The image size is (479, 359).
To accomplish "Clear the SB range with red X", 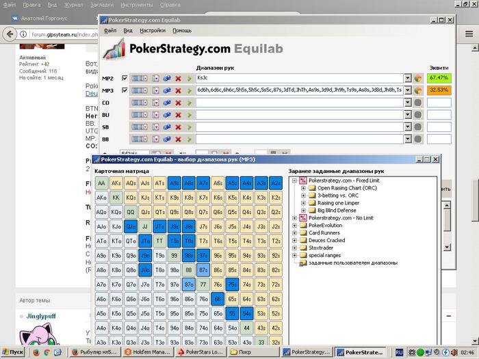I will 178,127.
